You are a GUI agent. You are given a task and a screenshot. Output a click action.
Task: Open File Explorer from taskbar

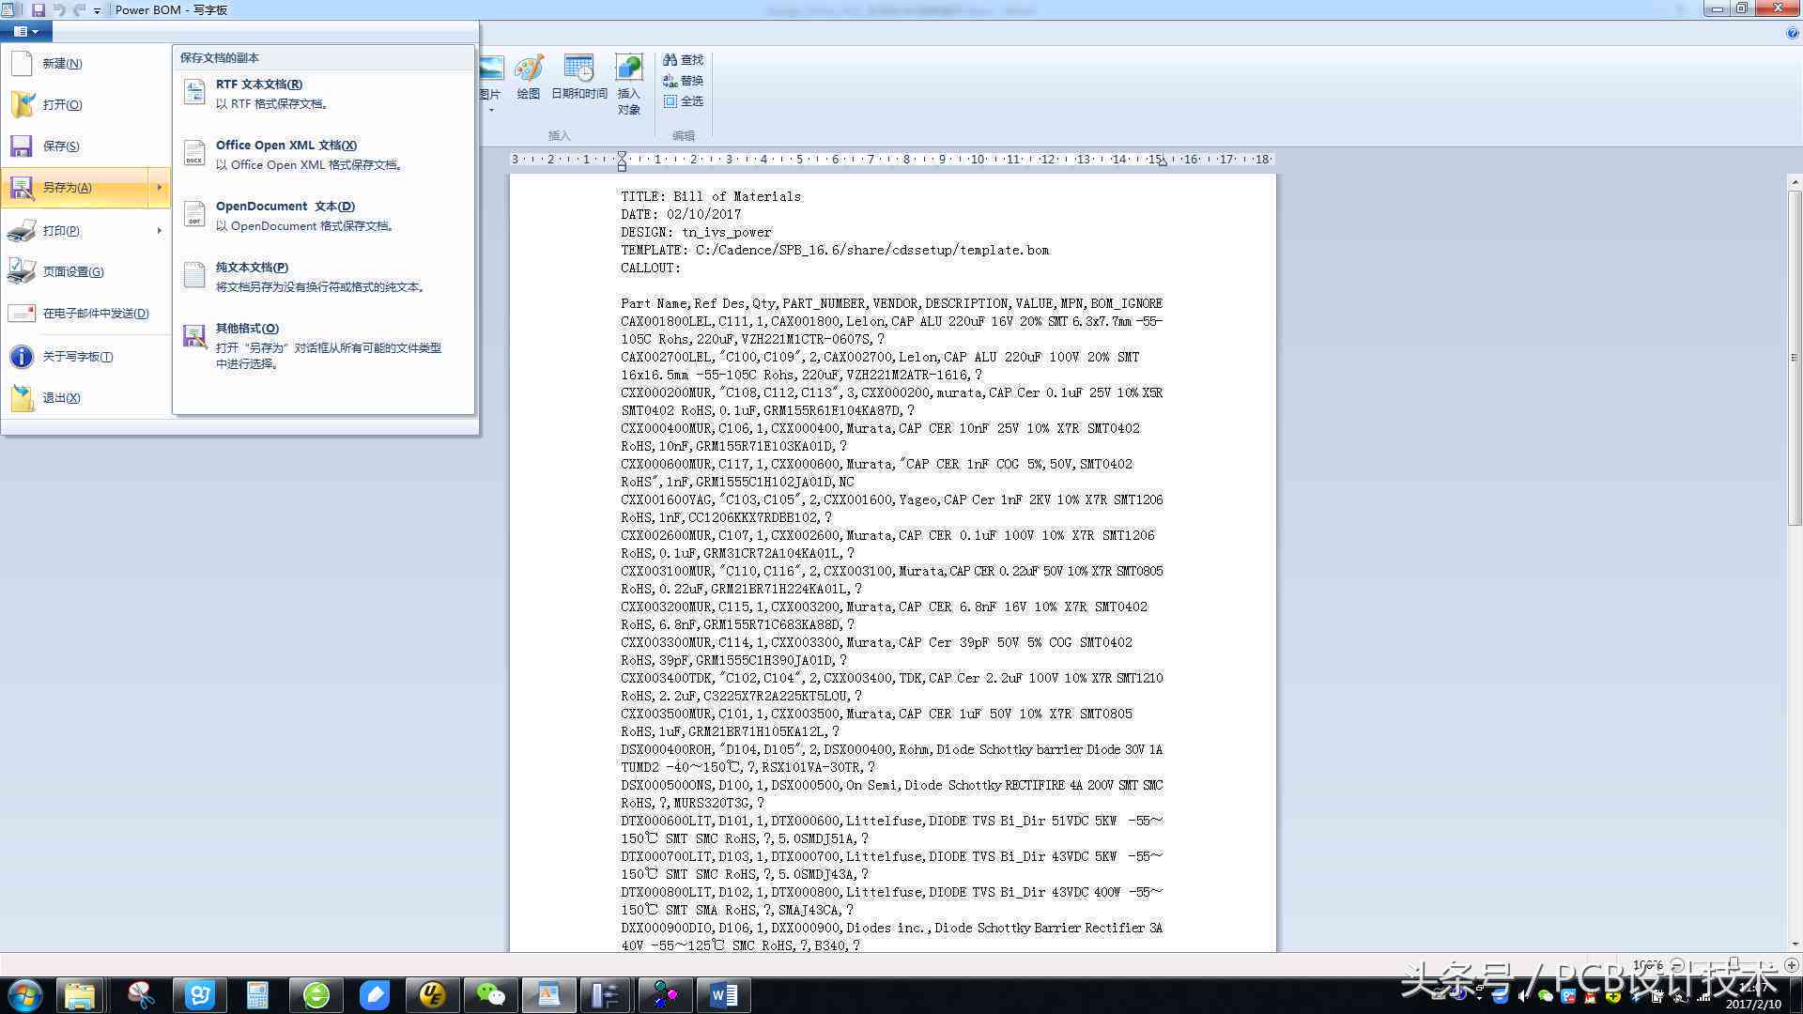[x=80, y=995]
